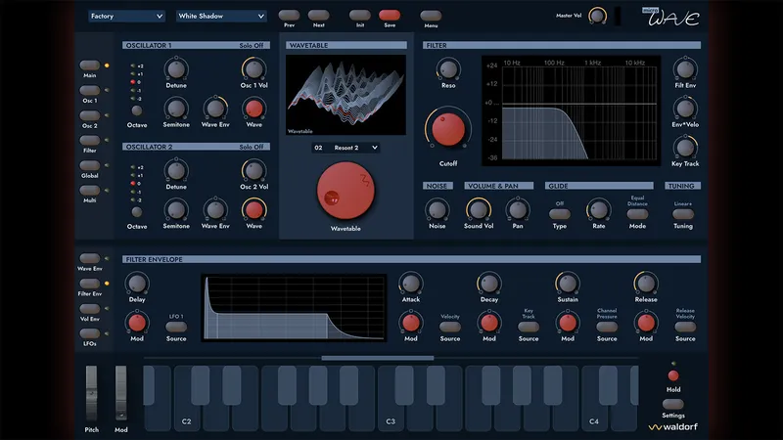This screenshot has height=440, width=783.
Task: Click the Prev preset button
Action: point(289,15)
